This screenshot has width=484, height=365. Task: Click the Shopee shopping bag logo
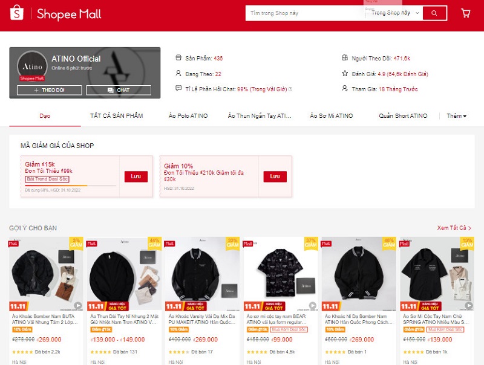tap(17, 13)
